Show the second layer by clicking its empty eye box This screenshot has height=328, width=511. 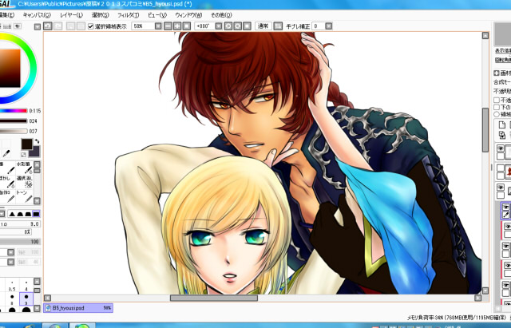tap(501, 168)
